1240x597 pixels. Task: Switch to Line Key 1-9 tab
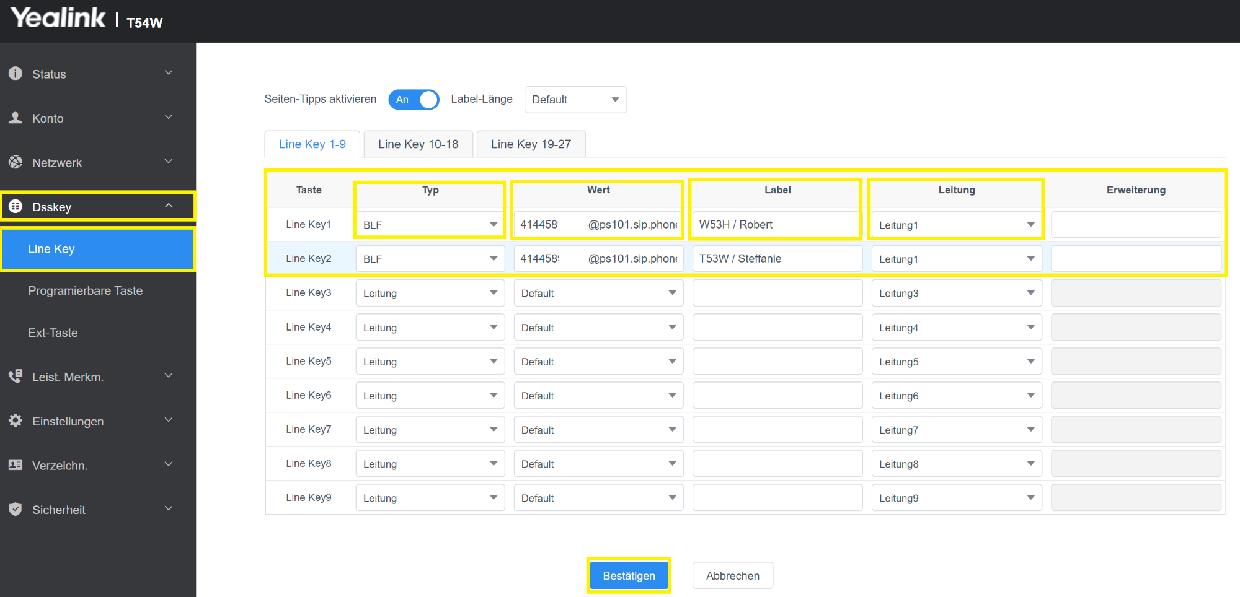[x=312, y=144]
